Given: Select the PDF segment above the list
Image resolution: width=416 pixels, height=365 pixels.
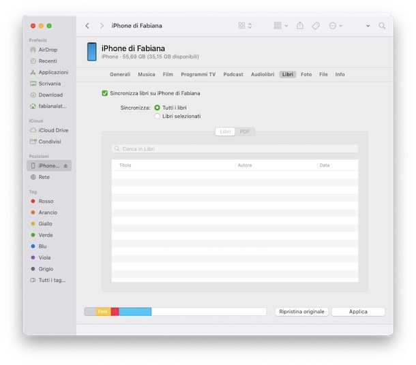Looking at the screenshot, I should click(245, 131).
